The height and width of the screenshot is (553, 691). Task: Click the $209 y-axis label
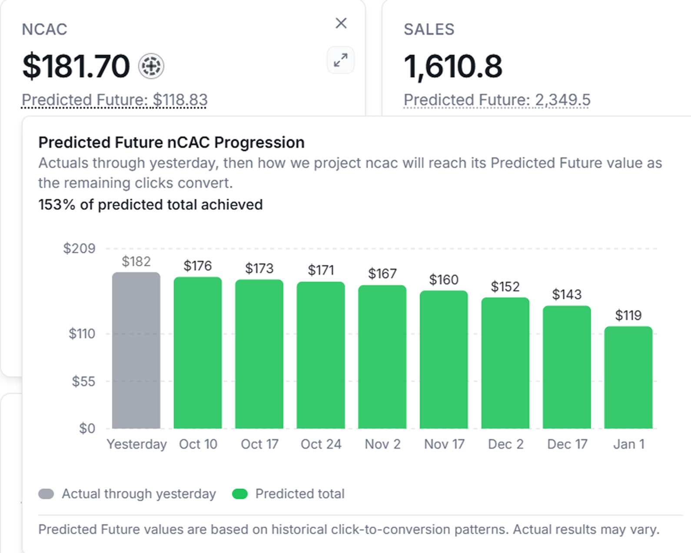pyautogui.click(x=79, y=249)
